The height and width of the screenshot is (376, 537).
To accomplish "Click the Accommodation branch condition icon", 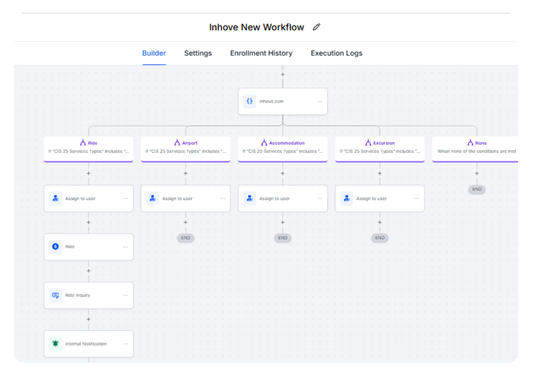I will tap(264, 142).
